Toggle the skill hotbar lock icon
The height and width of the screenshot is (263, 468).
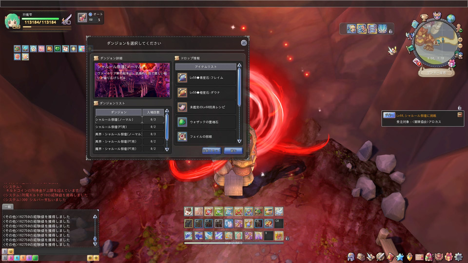287,238
